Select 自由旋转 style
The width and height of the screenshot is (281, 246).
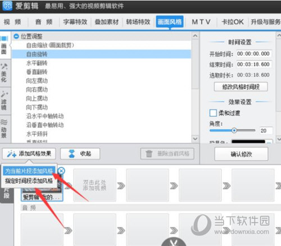point(101,54)
